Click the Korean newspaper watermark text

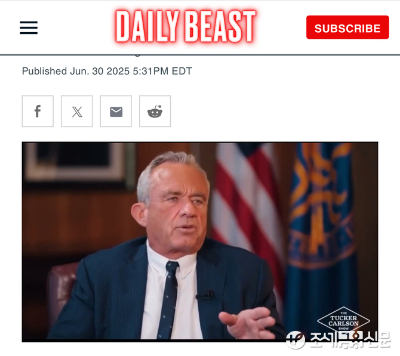(x=350, y=340)
